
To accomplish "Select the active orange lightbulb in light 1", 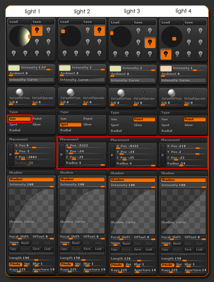I will point(37,30).
